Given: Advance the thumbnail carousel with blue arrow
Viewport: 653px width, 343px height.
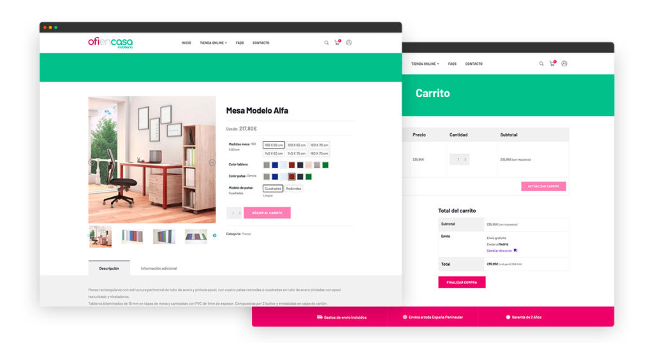Looking at the screenshot, I should tap(214, 236).
